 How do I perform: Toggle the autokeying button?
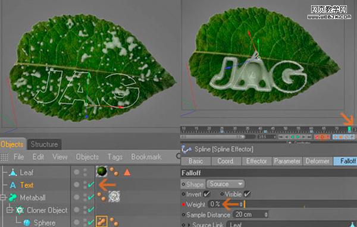[322, 137]
